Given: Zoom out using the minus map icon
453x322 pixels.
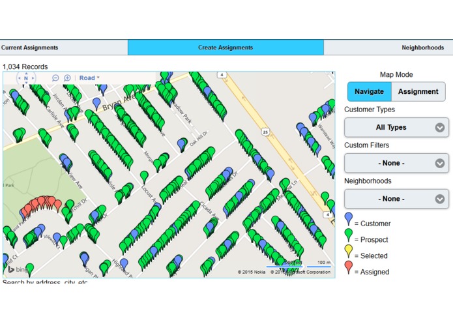Looking at the screenshot, I should point(55,78).
